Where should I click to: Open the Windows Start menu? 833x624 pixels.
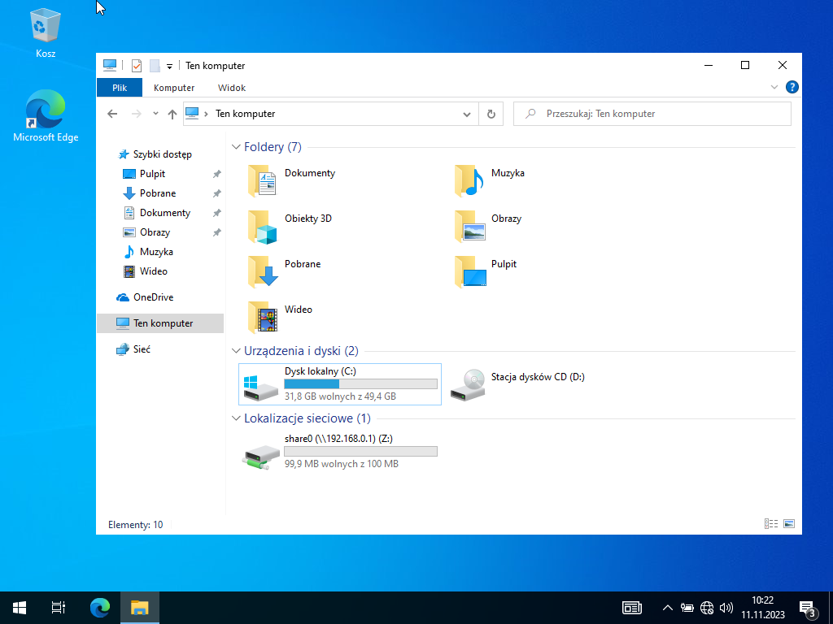click(x=20, y=607)
